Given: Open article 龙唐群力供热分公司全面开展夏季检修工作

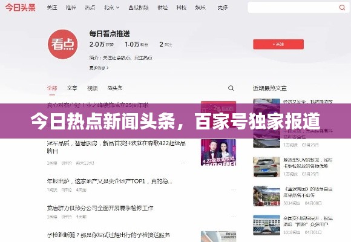Looking at the screenshot, I should click(x=100, y=208).
